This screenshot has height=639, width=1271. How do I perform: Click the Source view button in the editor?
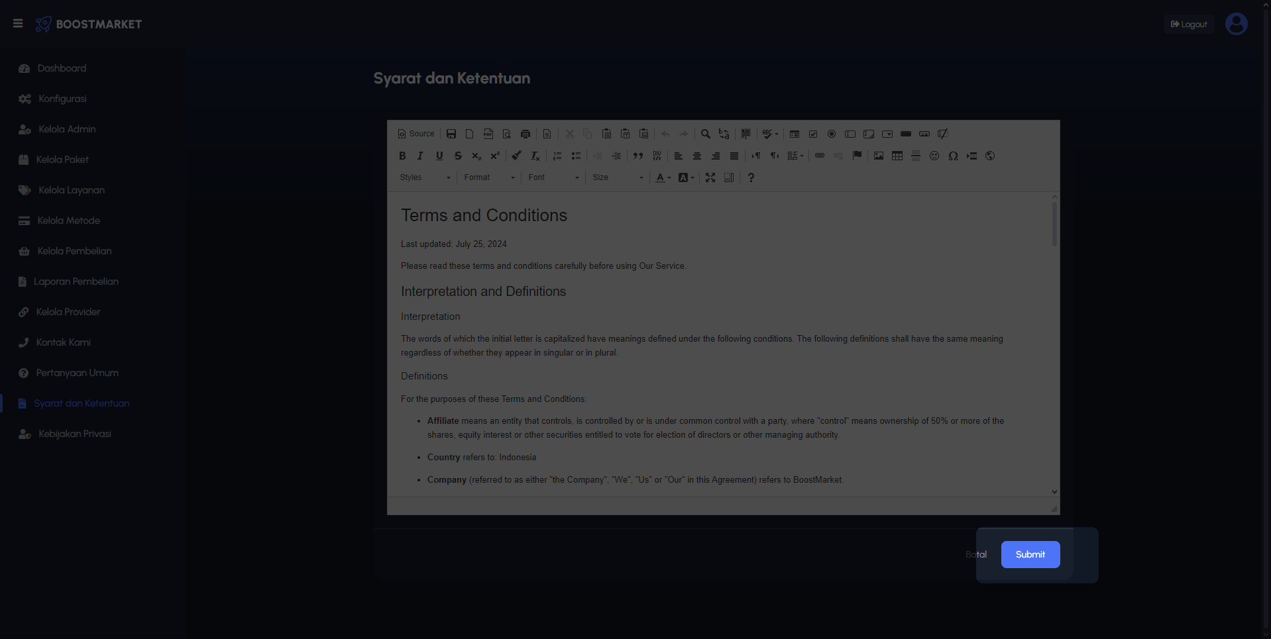pos(416,134)
